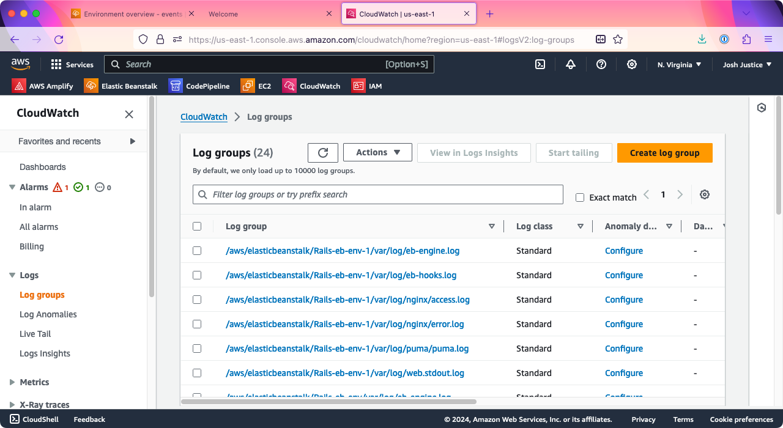Image resolution: width=783 pixels, height=428 pixels.
Task: Open the Actions dropdown
Action: coord(377,153)
